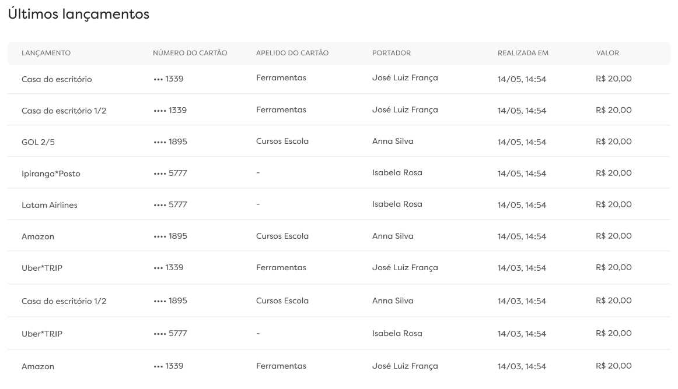Sort by the REALIZADA EM header
Image resolution: width=678 pixels, height=389 pixels.
[523, 53]
